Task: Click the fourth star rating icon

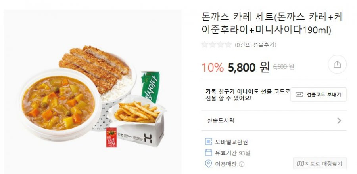Action: point(228,45)
